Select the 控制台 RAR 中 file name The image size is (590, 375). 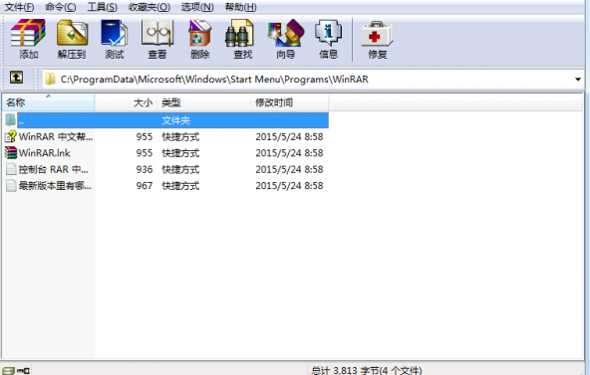pos(53,169)
